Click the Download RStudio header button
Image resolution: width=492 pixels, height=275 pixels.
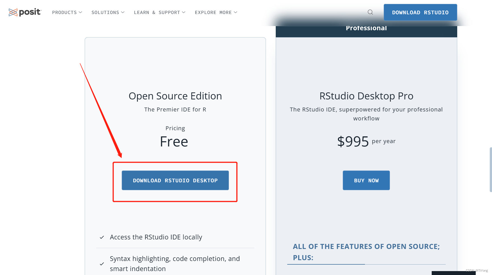coord(420,12)
